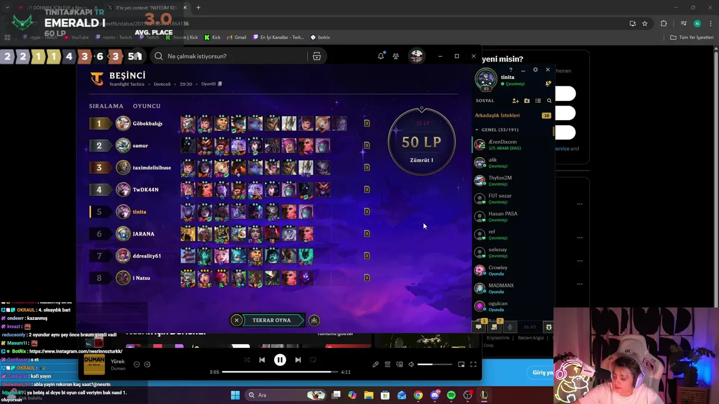Open match details icon for Göbekbalığı row
Viewport: 719px width, 404px height.
click(x=367, y=123)
